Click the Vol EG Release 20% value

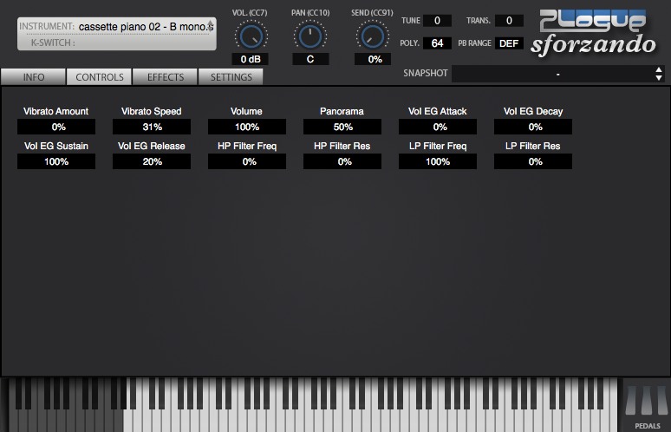tap(152, 161)
